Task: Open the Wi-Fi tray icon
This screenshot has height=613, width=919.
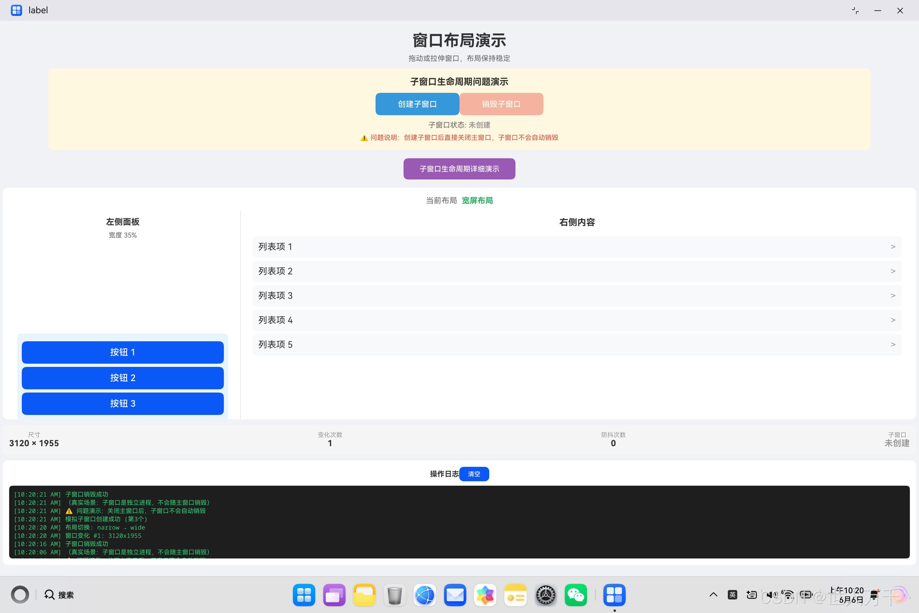Action: pyautogui.click(x=788, y=595)
